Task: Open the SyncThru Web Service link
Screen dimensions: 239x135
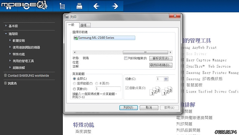Action: (x=208, y=66)
